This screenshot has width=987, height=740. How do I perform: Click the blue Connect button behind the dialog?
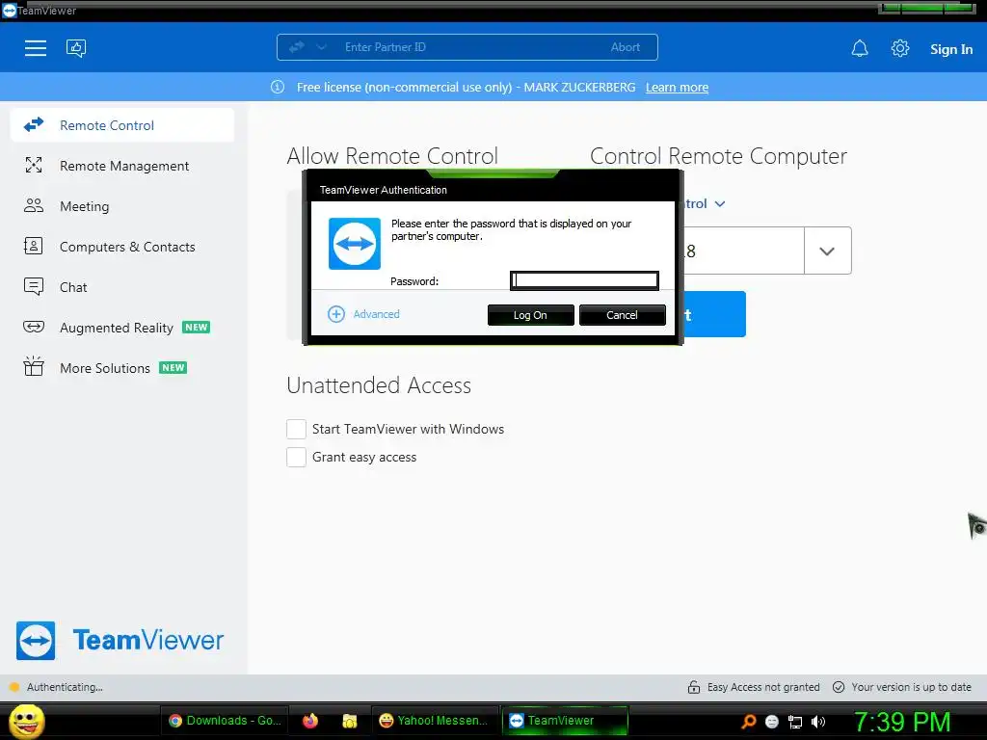coord(714,314)
